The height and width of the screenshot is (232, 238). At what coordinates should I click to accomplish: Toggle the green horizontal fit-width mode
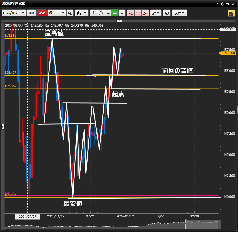tap(115, 13)
